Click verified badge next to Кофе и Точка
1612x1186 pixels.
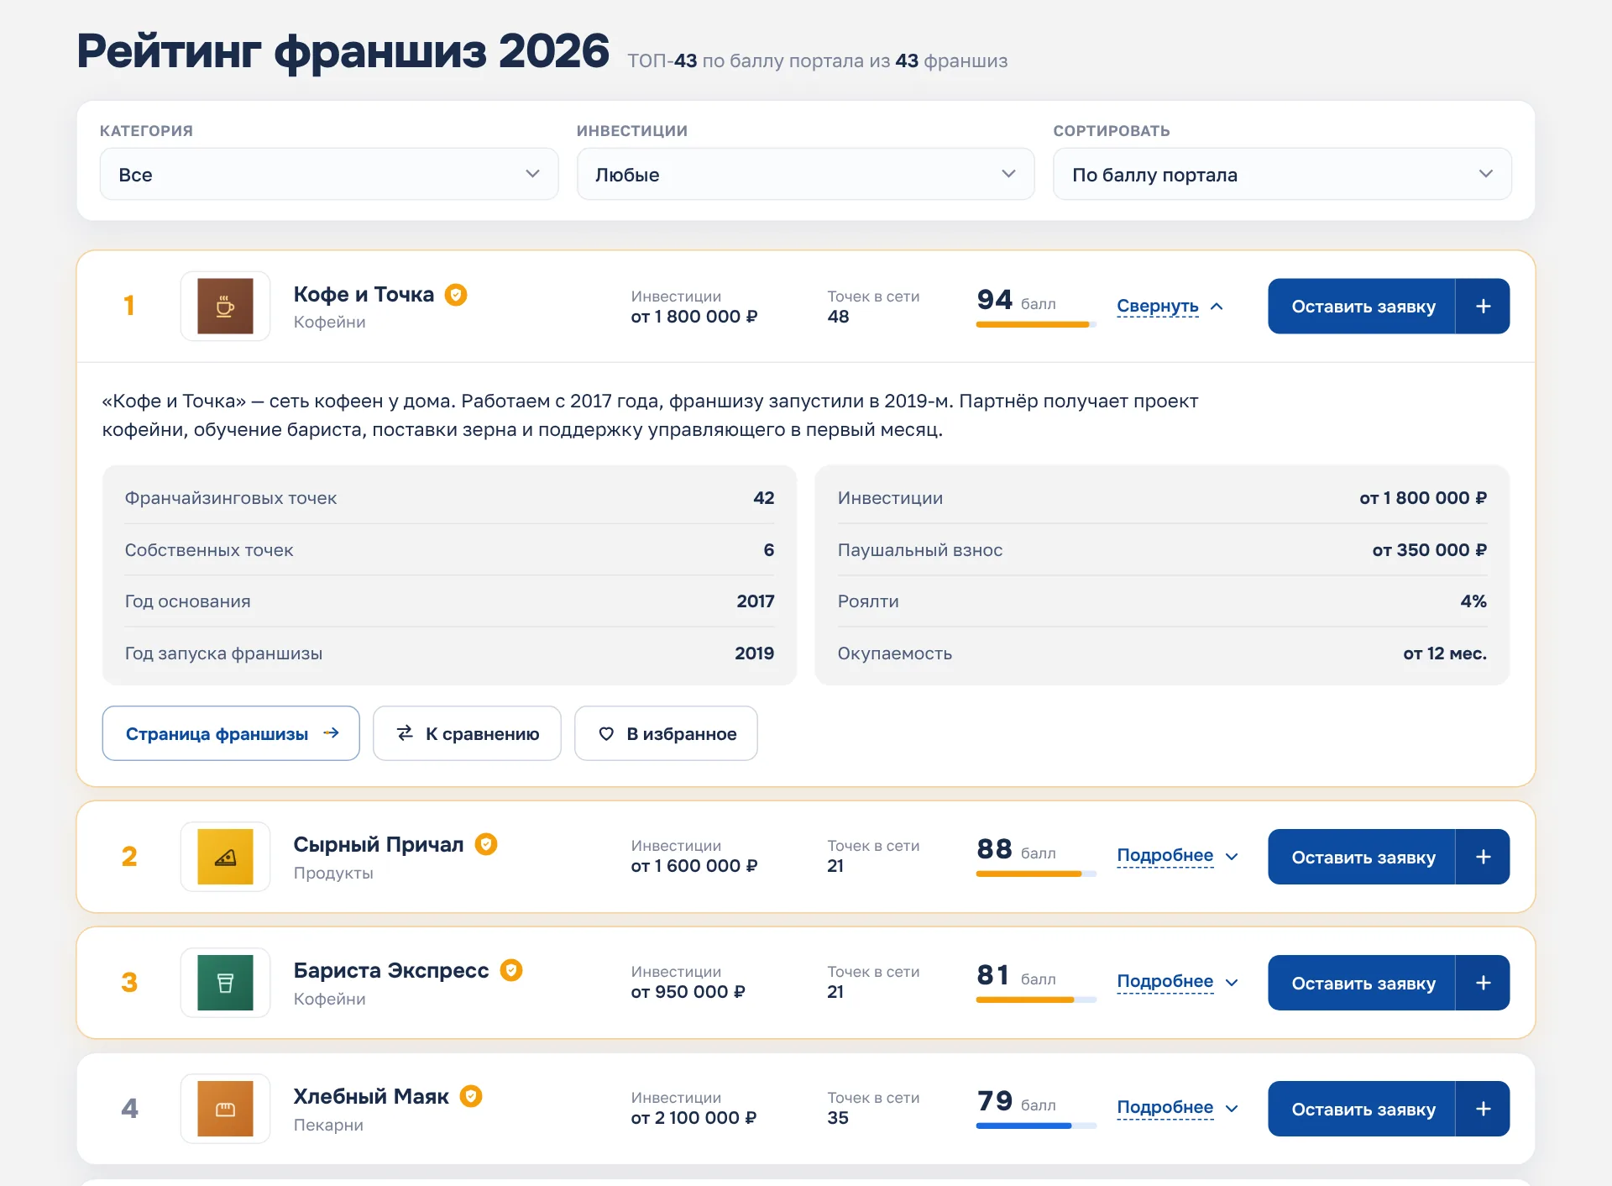(x=456, y=295)
